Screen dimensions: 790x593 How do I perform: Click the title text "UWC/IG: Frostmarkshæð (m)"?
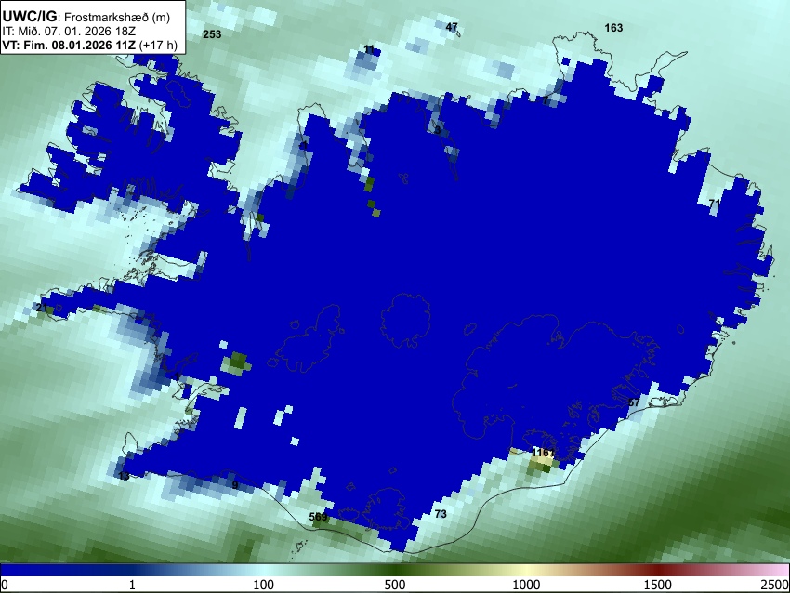86,17
